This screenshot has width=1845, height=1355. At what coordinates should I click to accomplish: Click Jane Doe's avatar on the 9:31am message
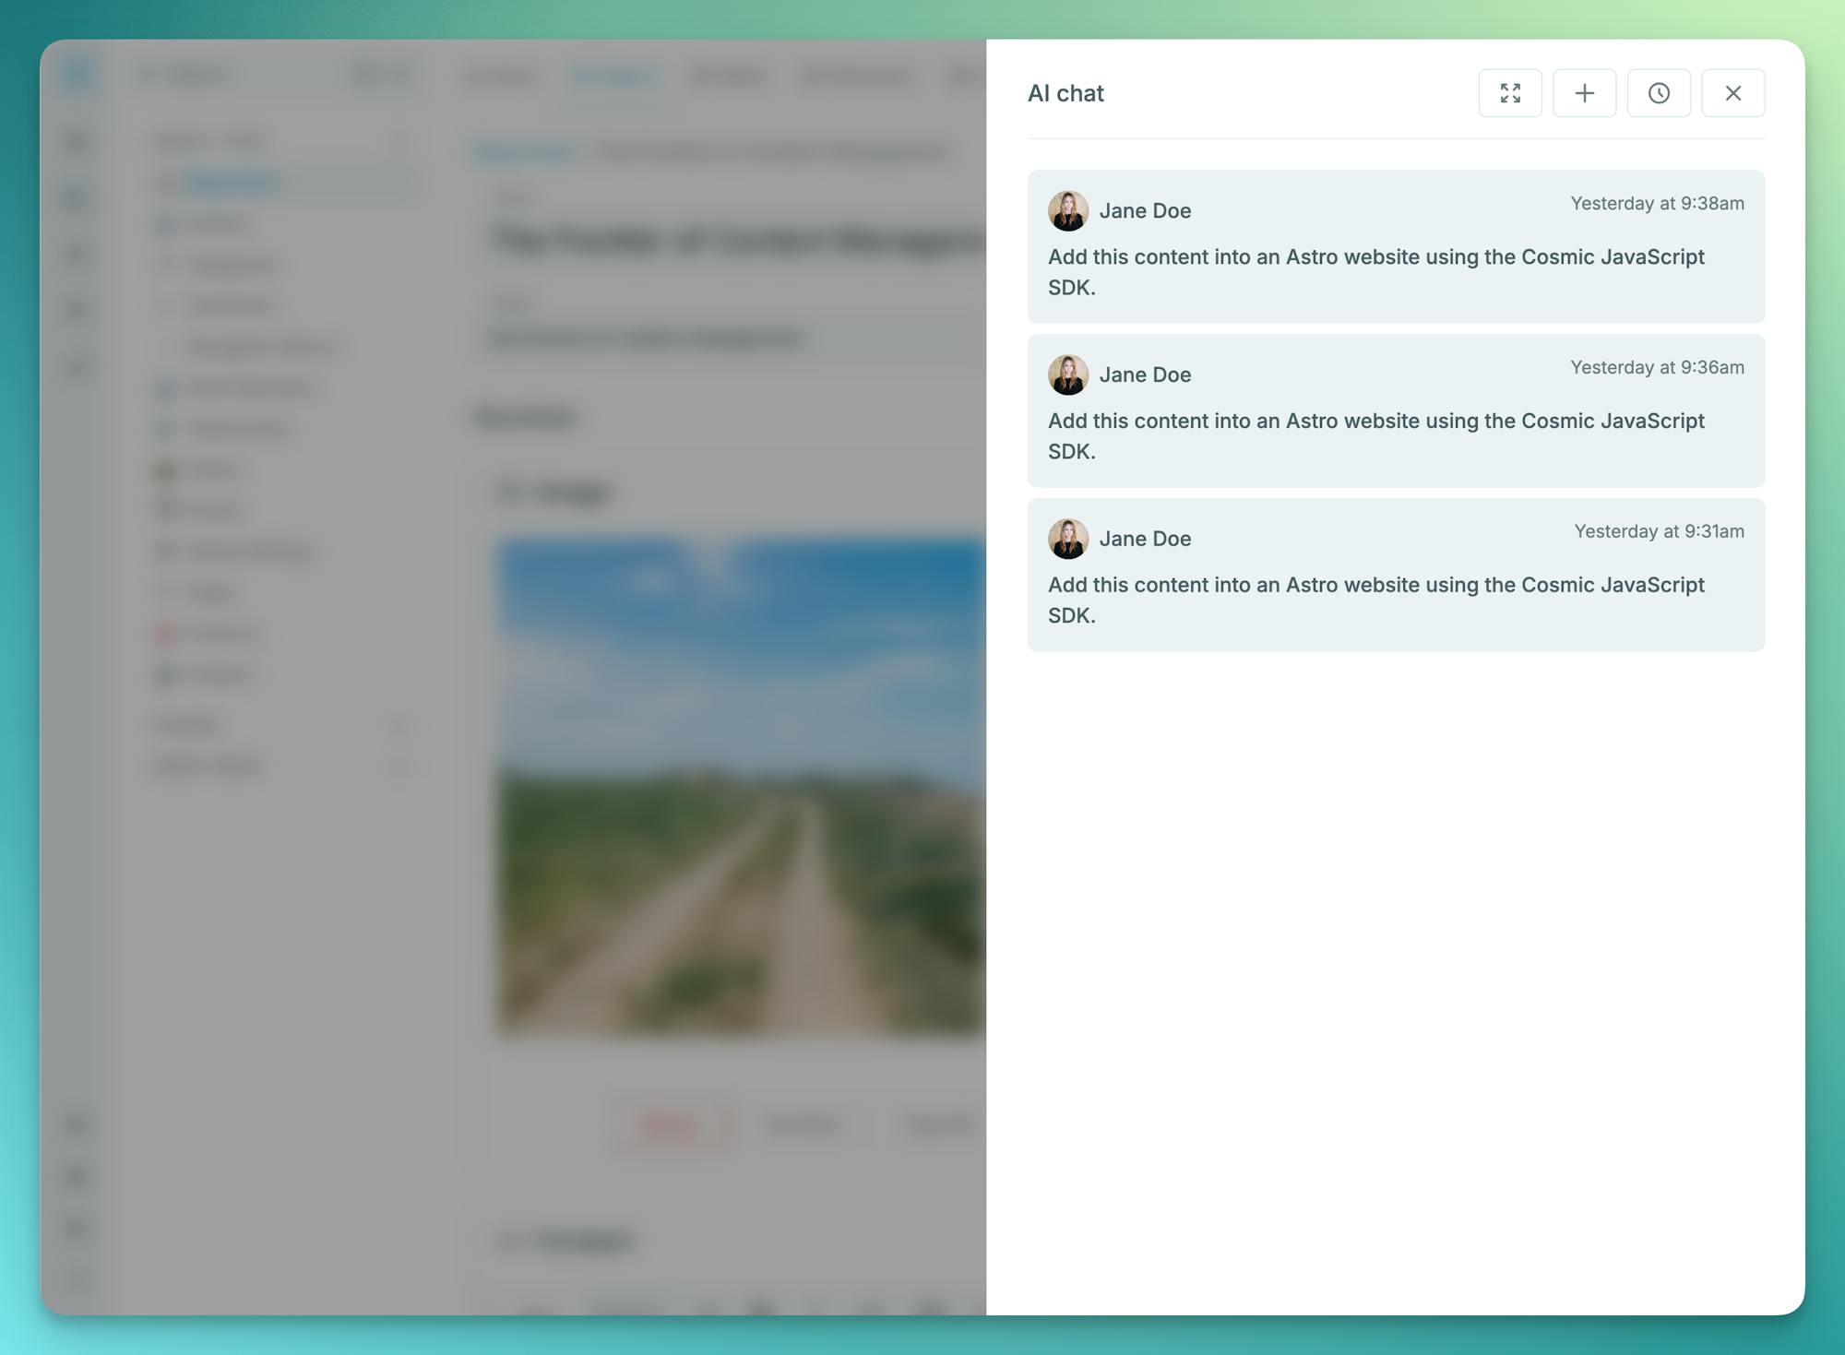pos(1067,539)
